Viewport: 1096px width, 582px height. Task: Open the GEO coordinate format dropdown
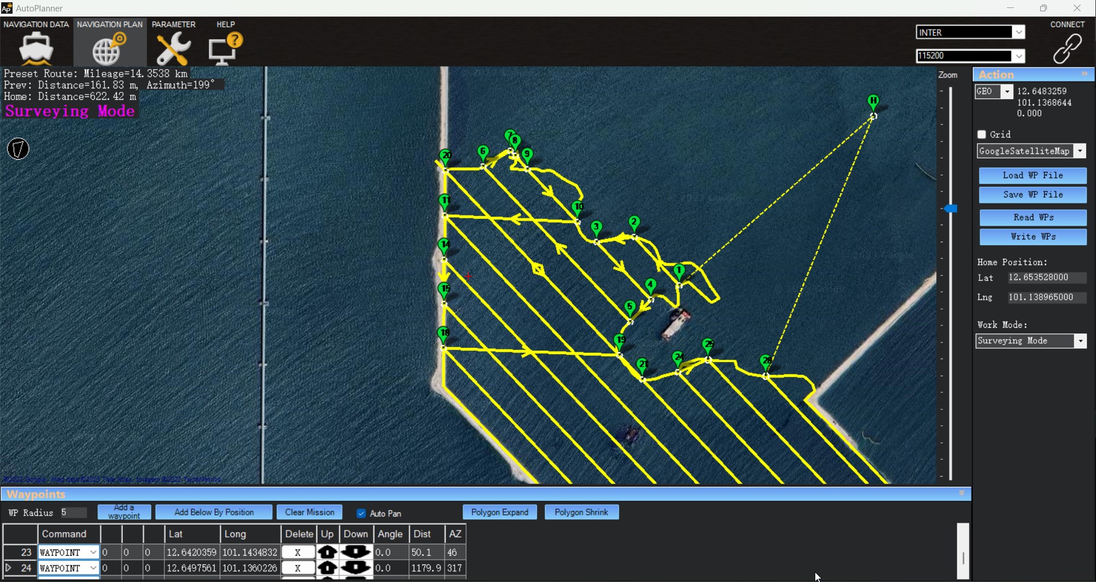[x=1007, y=91]
